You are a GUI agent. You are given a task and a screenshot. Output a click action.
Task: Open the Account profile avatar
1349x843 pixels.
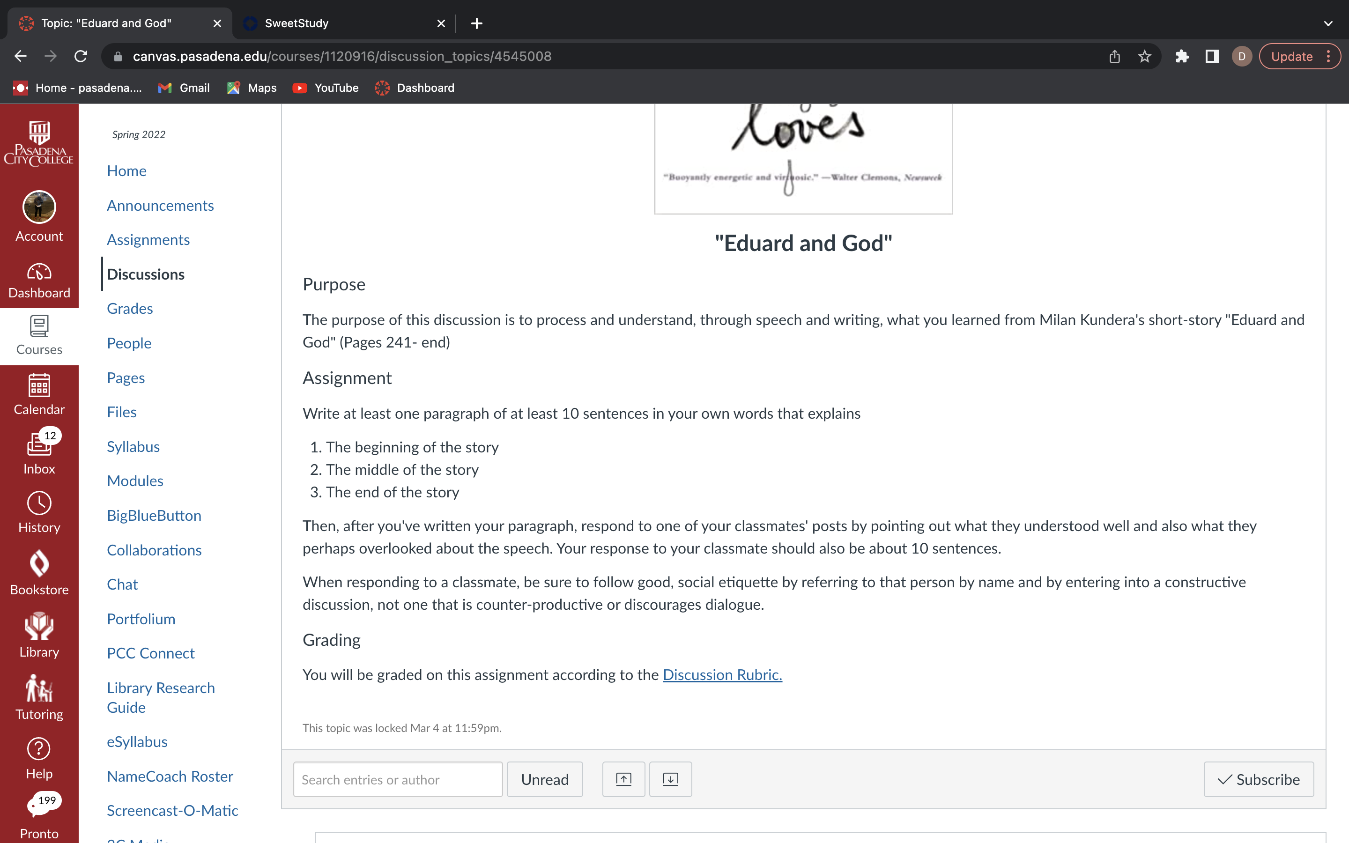[x=39, y=207]
